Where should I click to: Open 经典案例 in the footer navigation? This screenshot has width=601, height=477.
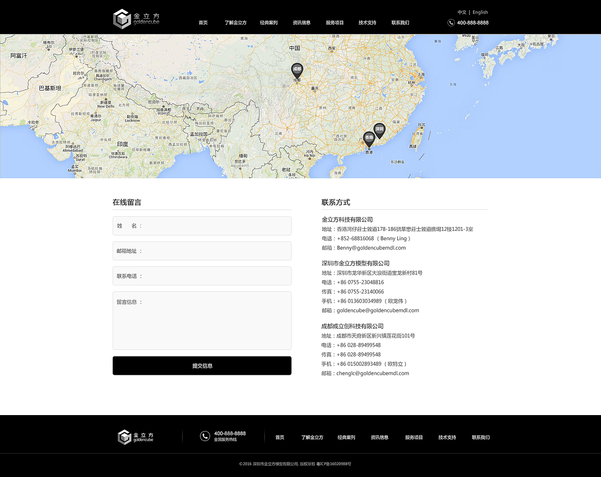pyautogui.click(x=347, y=438)
